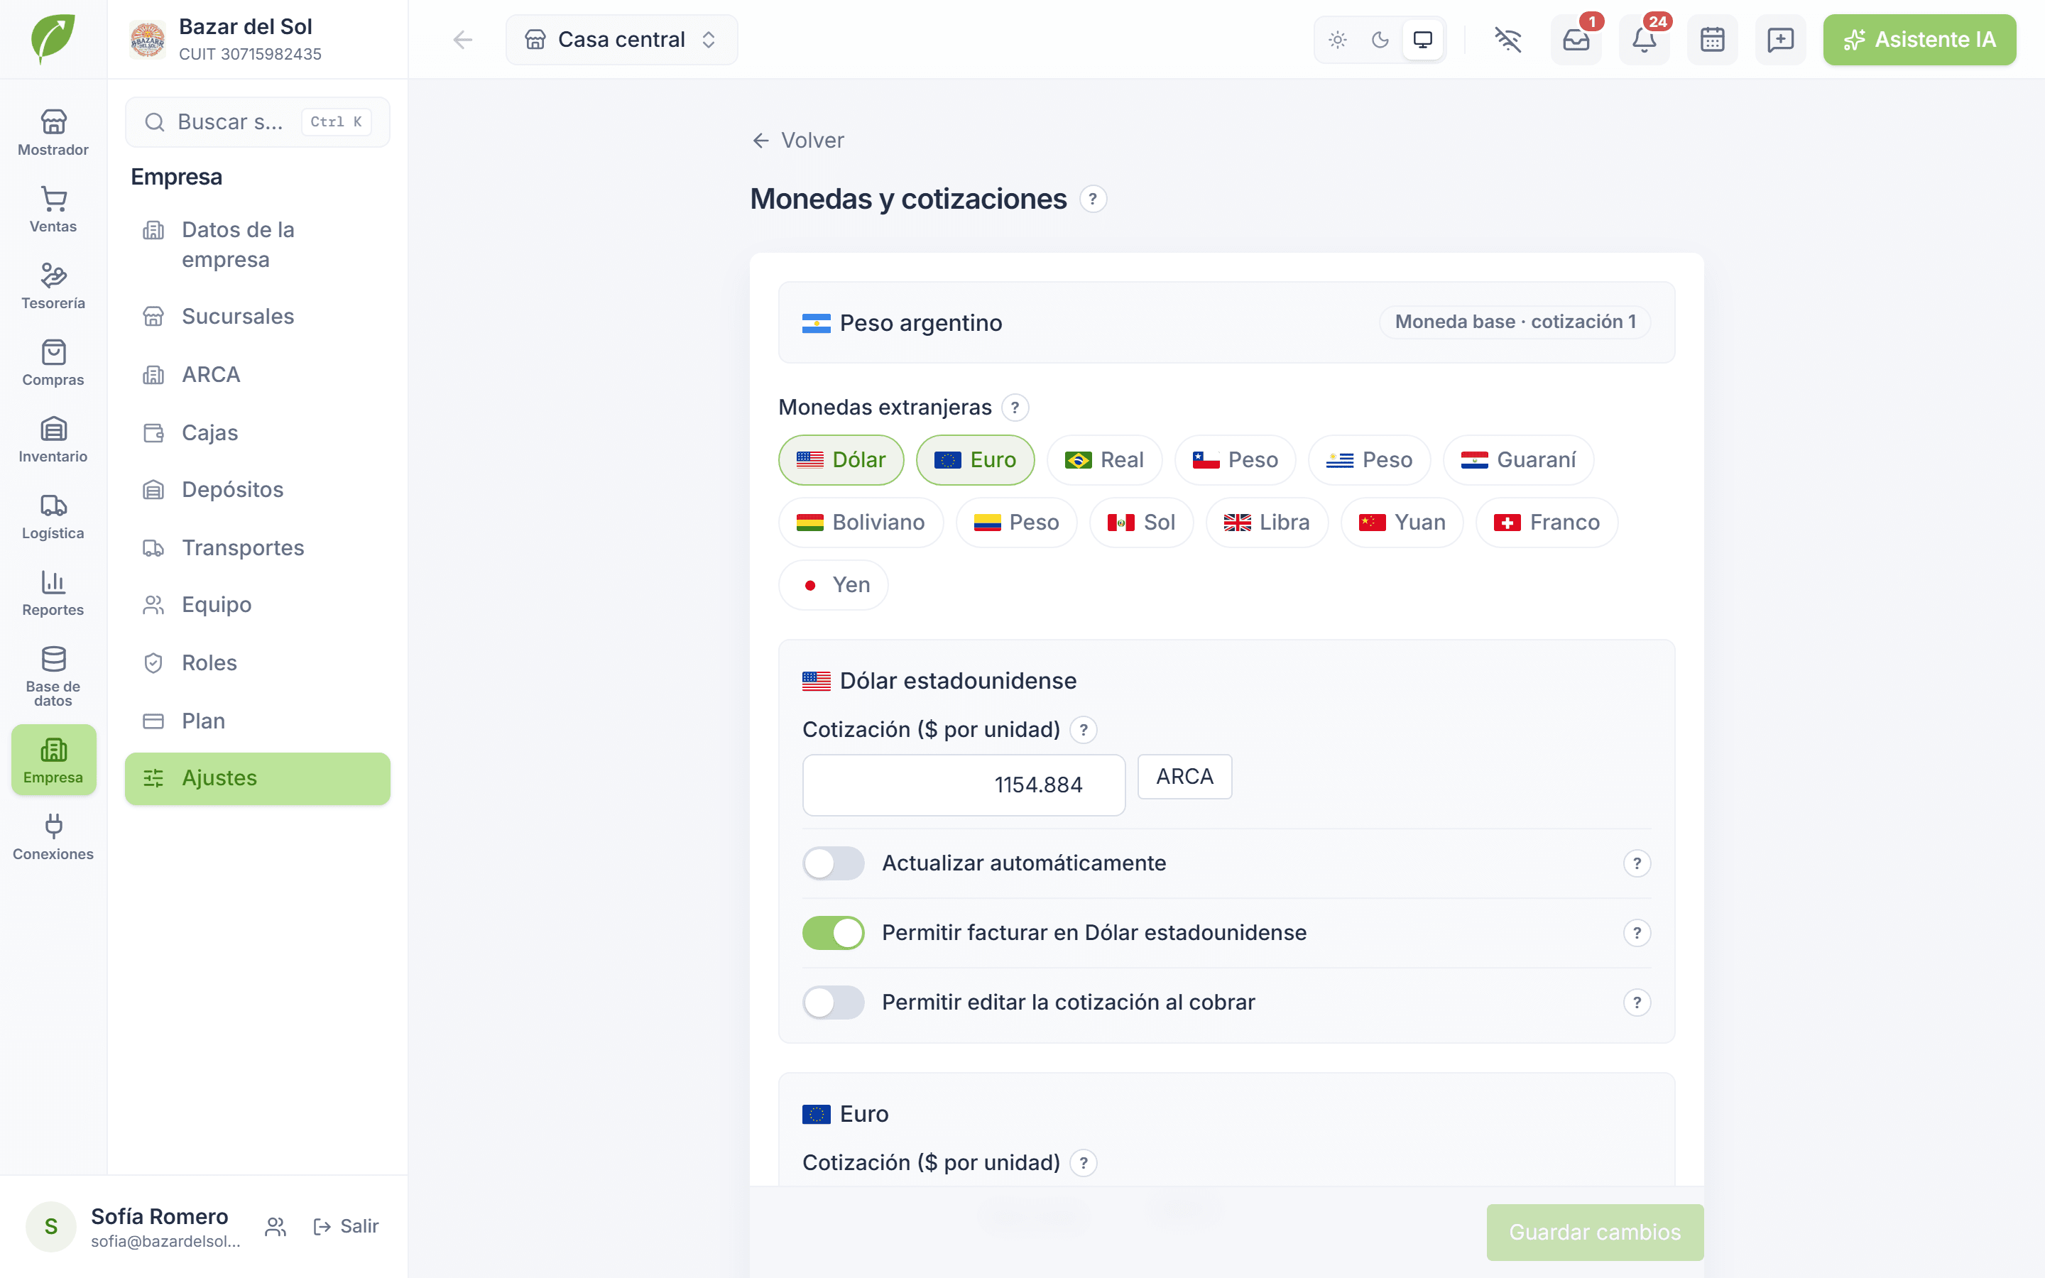Switch to light theme sun icon
The height and width of the screenshot is (1278, 2045).
[1337, 40]
